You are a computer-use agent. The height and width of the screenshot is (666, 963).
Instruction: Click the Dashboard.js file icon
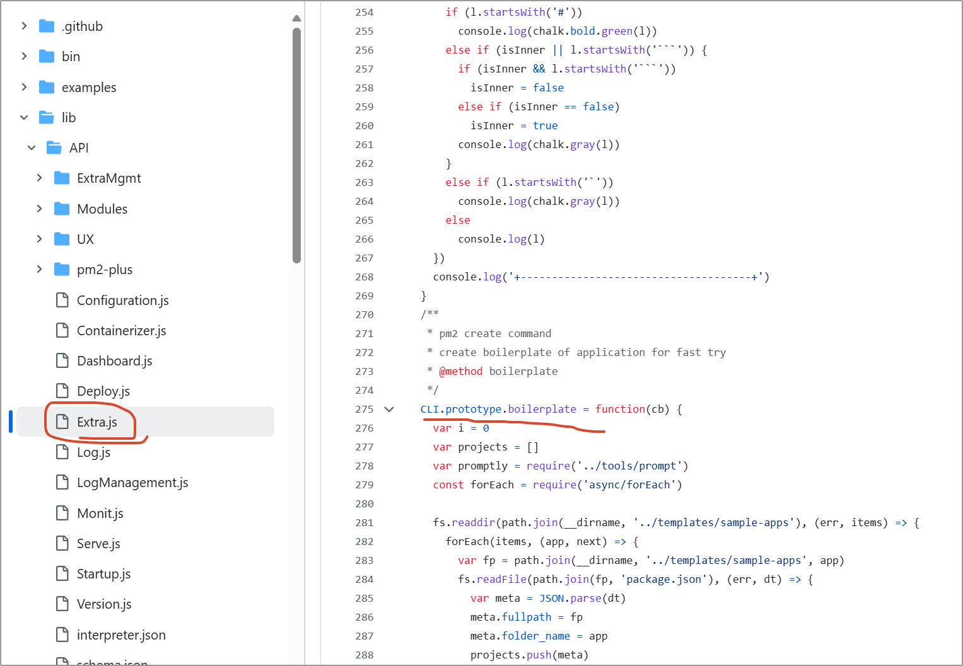pyautogui.click(x=62, y=360)
